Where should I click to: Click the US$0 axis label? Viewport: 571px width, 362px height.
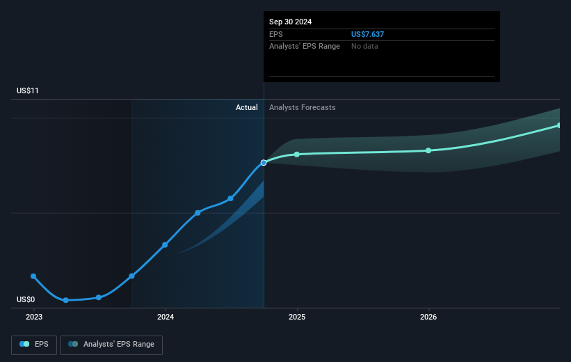click(x=26, y=299)
